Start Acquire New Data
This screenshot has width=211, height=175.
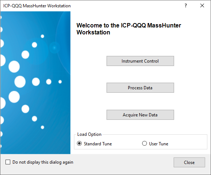click(140, 115)
